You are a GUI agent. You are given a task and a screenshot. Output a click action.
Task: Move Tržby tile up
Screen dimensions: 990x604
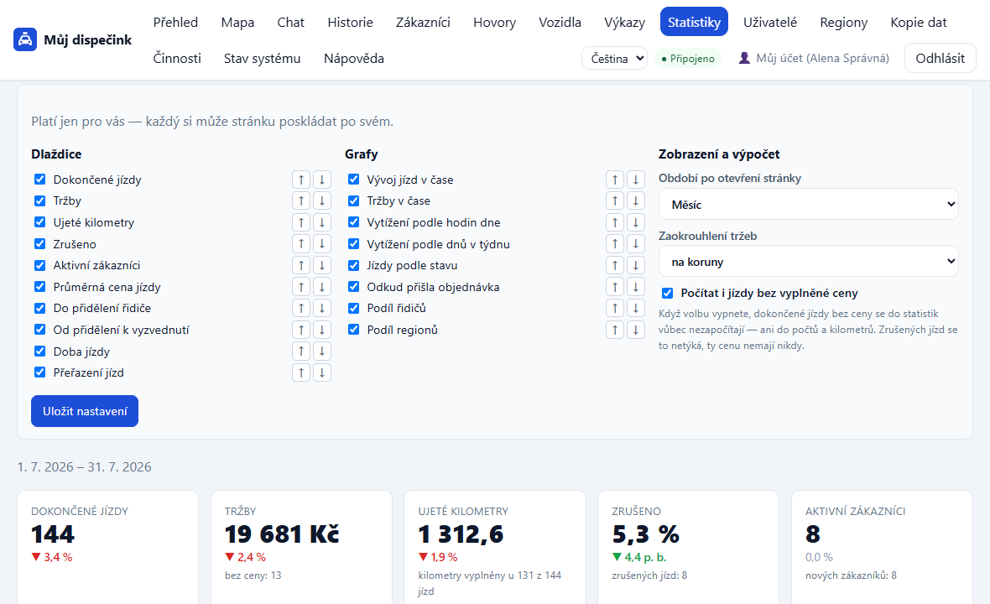tap(301, 201)
